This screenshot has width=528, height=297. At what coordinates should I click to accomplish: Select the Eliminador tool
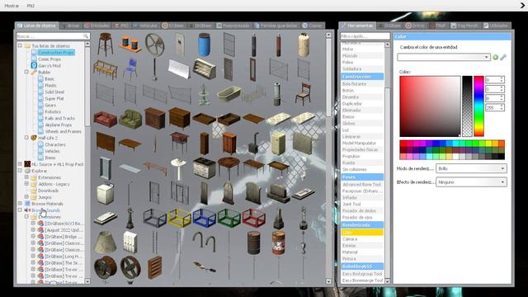pos(362,110)
